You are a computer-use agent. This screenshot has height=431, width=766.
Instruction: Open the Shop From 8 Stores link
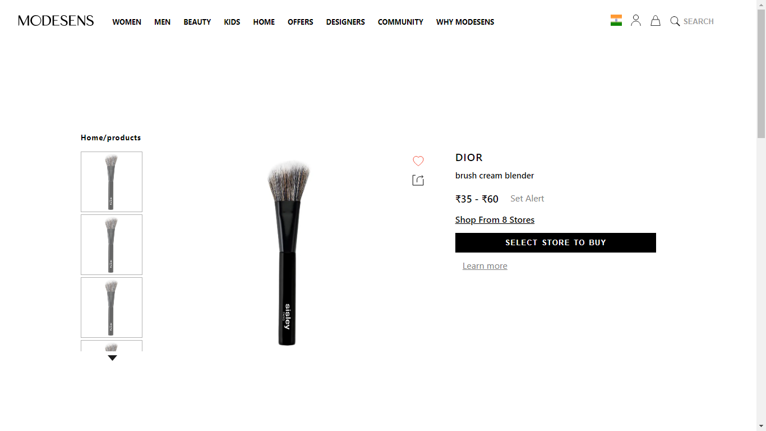pyautogui.click(x=495, y=220)
